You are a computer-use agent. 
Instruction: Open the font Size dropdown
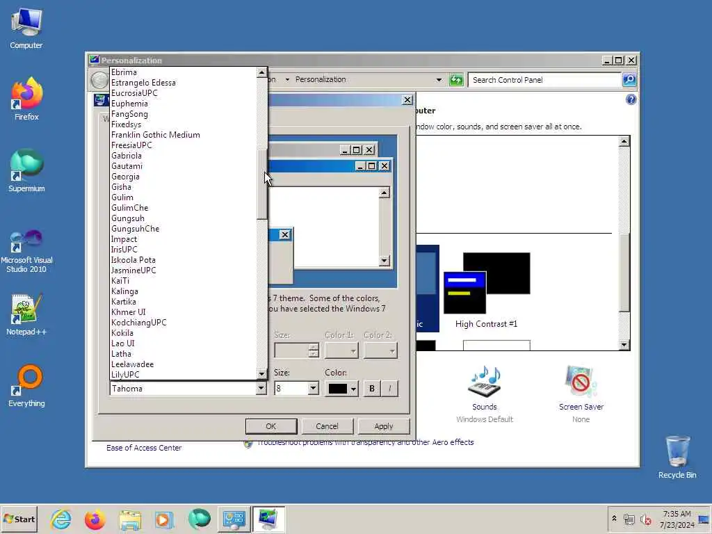pyautogui.click(x=313, y=388)
